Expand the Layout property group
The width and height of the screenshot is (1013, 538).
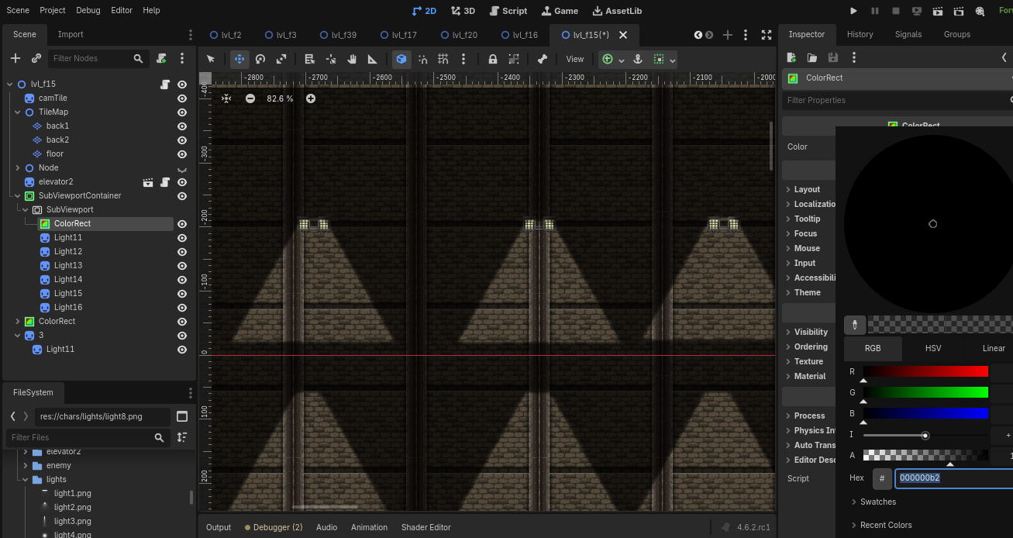(806, 189)
